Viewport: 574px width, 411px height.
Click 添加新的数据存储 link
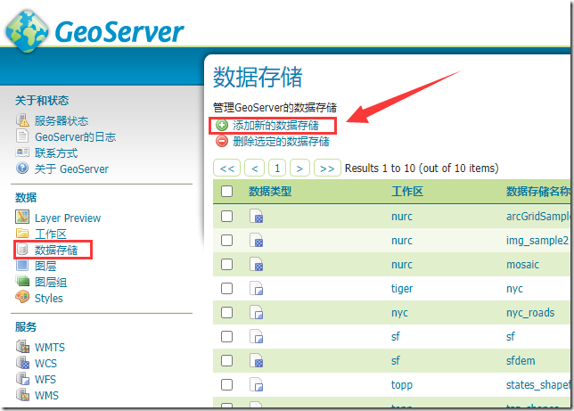275,126
